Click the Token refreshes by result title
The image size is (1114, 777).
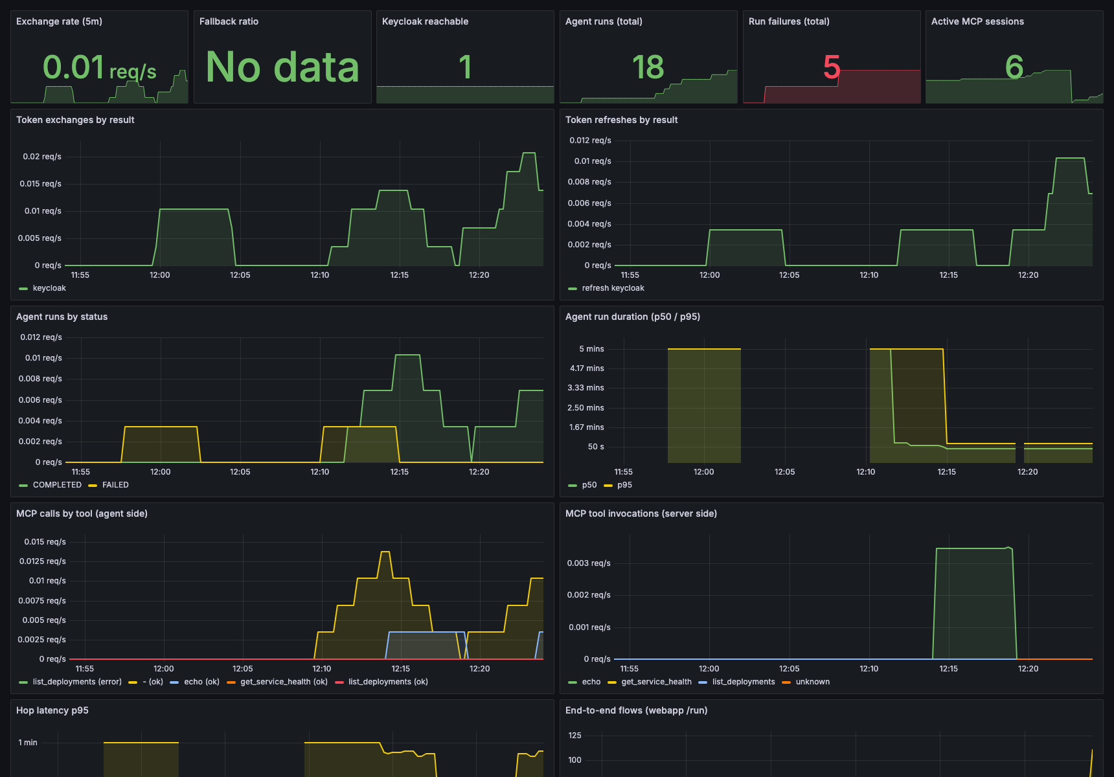tap(621, 120)
